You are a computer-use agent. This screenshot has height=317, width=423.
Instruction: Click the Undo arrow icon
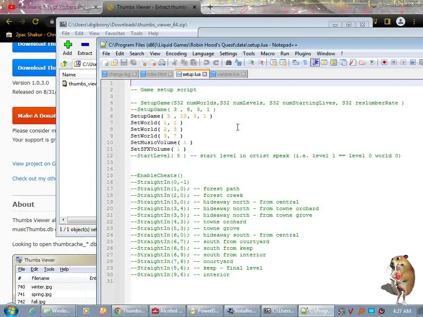click(x=207, y=63)
